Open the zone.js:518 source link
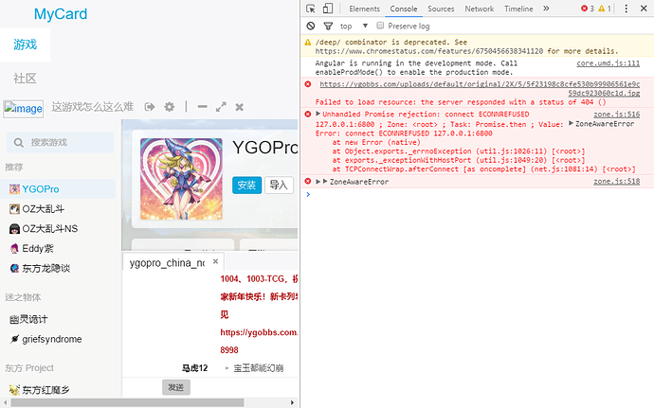The width and height of the screenshot is (654, 408). 616,182
